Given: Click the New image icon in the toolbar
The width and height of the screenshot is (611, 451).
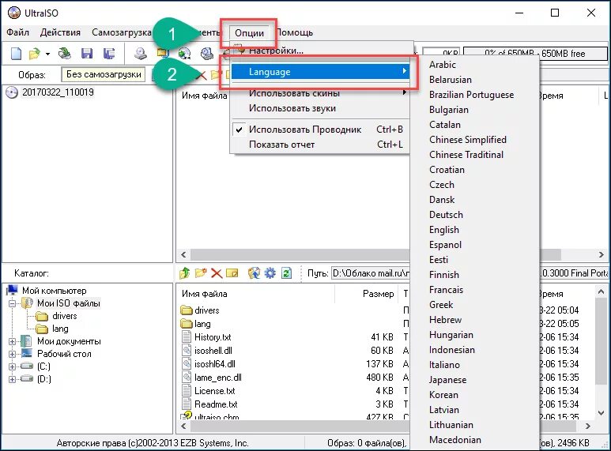Looking at the screenshot, I should point(16,54).
